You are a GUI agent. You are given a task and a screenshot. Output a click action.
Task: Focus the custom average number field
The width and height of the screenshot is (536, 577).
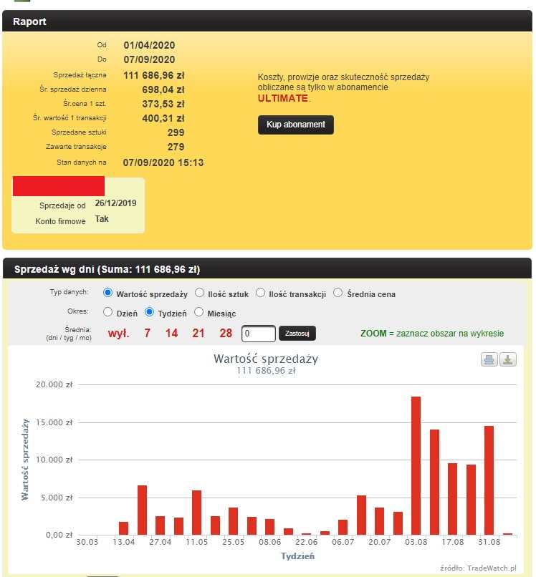[258, 334]
